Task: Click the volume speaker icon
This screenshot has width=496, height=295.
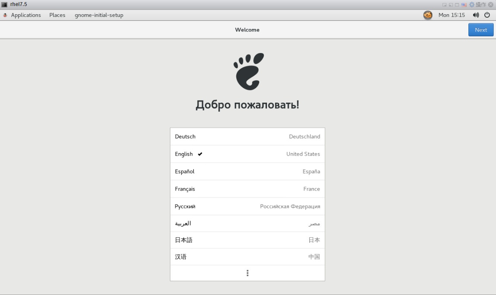Action: coord(476,15)
